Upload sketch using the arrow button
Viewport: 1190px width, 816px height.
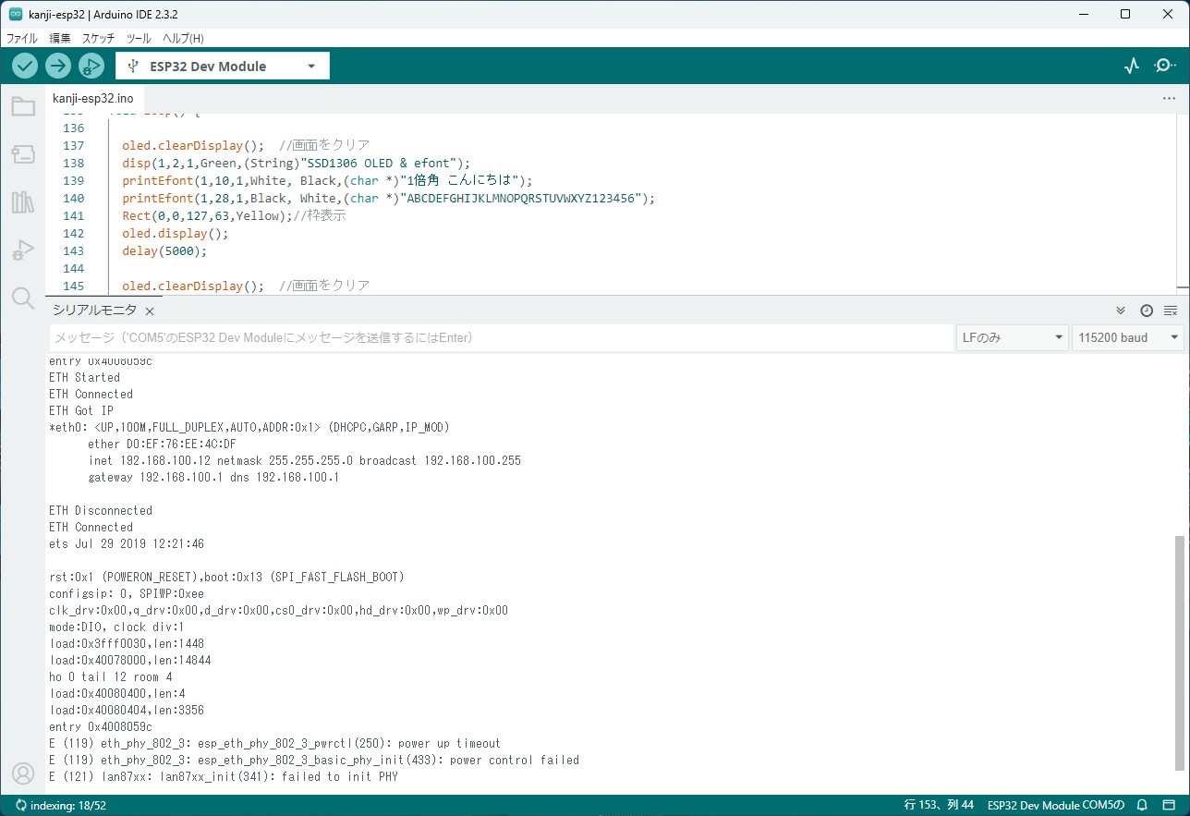pyautogui.click(x=58, y=66)
